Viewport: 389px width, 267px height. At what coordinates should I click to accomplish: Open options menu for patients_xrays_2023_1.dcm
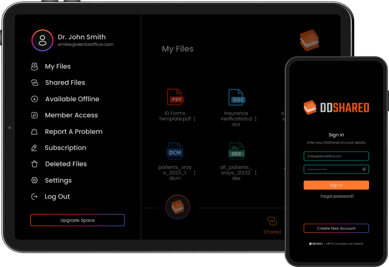(x=195, y=173)
